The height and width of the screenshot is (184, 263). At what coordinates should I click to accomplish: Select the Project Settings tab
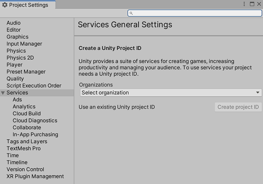[27, 5]
